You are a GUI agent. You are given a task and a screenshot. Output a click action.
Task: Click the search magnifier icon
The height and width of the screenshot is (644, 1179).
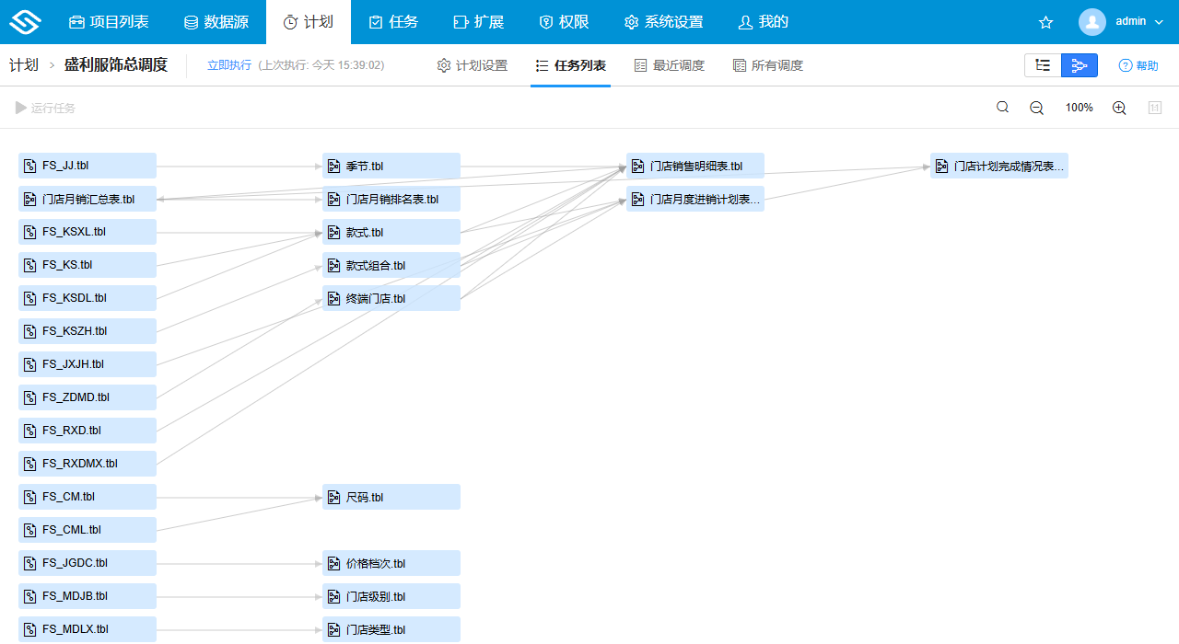pos(1003,108)
